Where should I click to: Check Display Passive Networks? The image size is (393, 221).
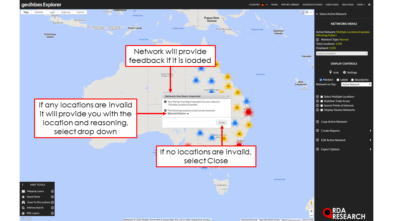pos(322,110)
